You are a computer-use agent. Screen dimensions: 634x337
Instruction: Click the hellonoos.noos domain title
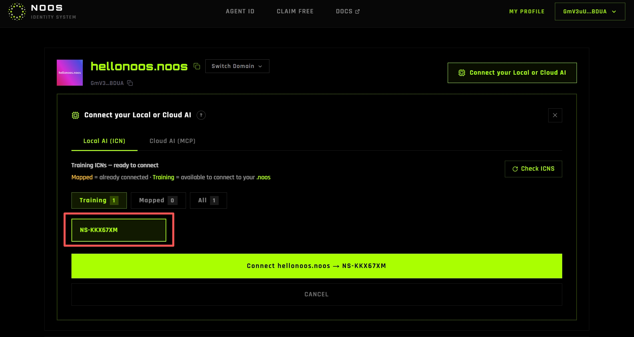(x=139, y=66)
